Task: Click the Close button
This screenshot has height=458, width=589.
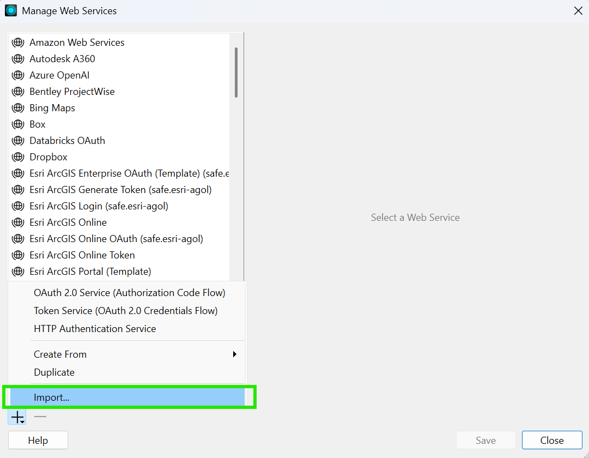Action: [552, 441]
